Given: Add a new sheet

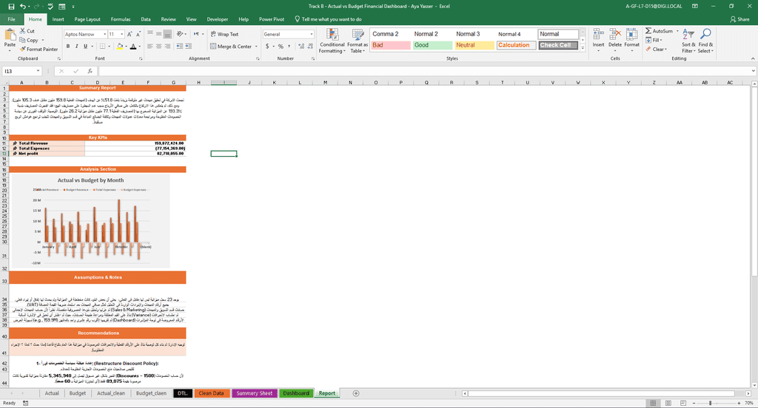Looking at the screenshot, I should (356, 393).
